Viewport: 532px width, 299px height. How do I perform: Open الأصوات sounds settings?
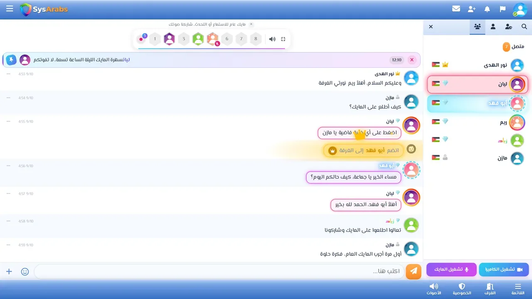[433, 289]
